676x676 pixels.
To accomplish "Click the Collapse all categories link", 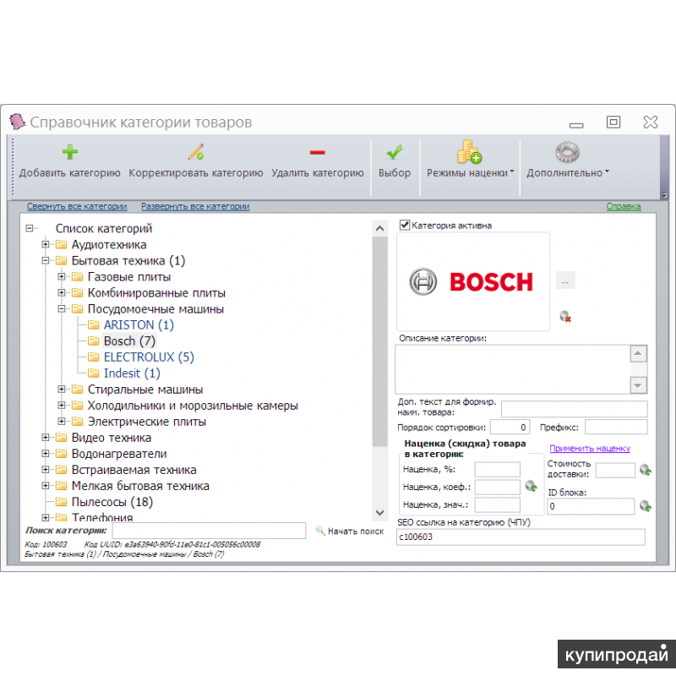I will (77, 206).
